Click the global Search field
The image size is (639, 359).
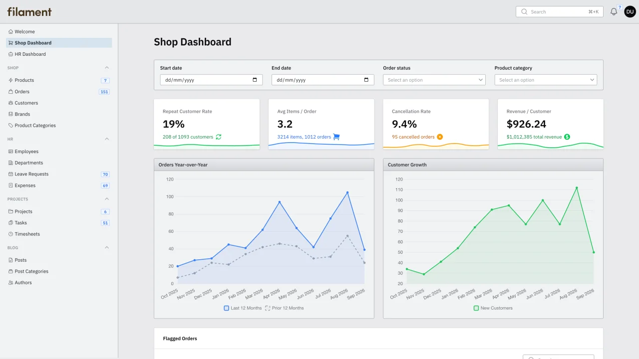[x=560, y=11]
